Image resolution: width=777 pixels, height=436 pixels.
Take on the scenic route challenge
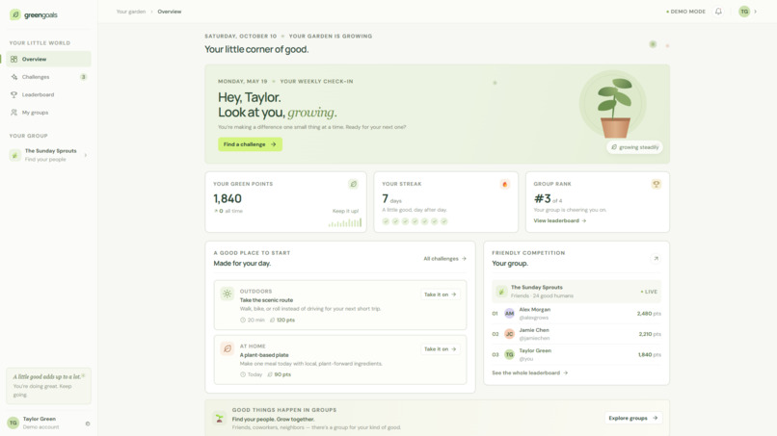[440, 295]
